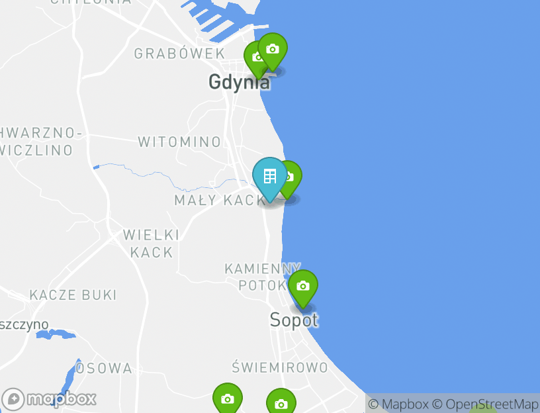
Task: Click the Grabówek district label
Action: tap(179, 54)
